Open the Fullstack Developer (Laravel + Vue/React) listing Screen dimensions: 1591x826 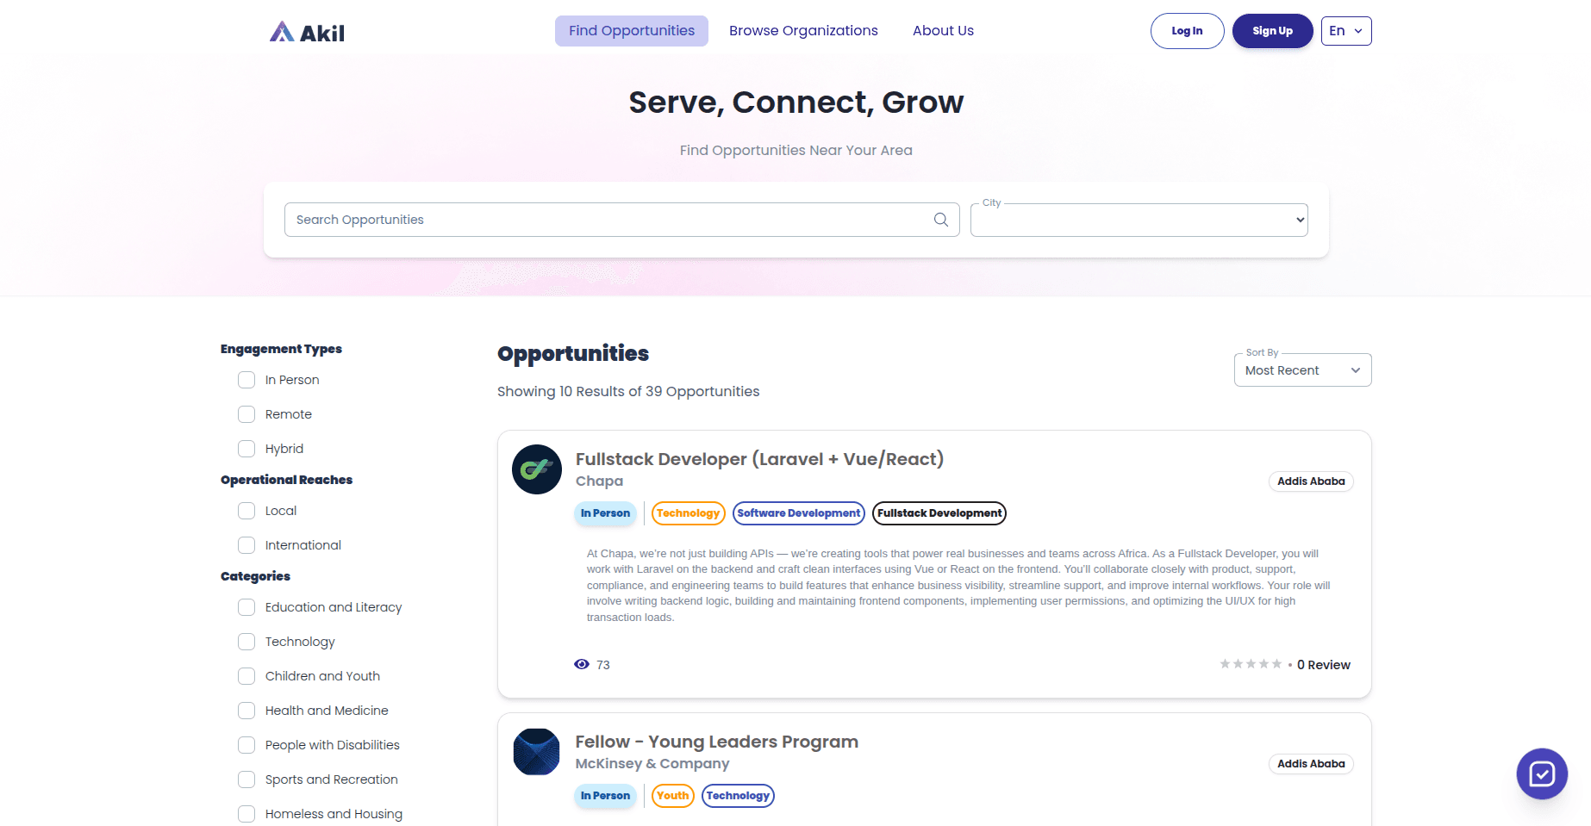pyautogui.click(x=759, y=459)
